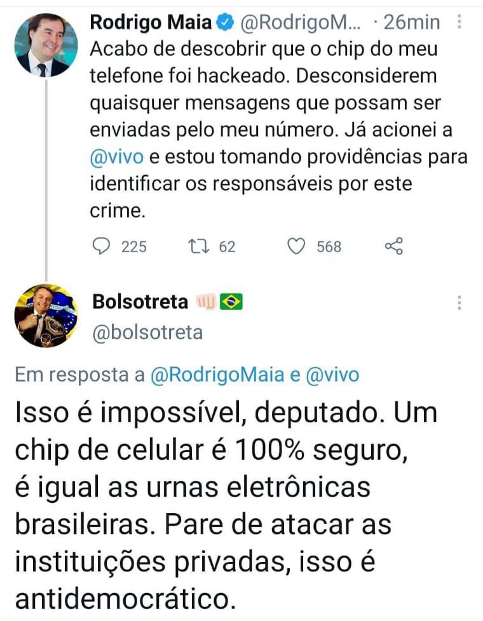Screen dimensions: 483x621
Task: Open Bolsotreta's profile avatar
Action: (46, 316)
